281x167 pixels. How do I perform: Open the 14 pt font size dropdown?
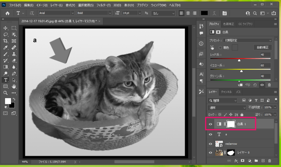coord(140,13)
